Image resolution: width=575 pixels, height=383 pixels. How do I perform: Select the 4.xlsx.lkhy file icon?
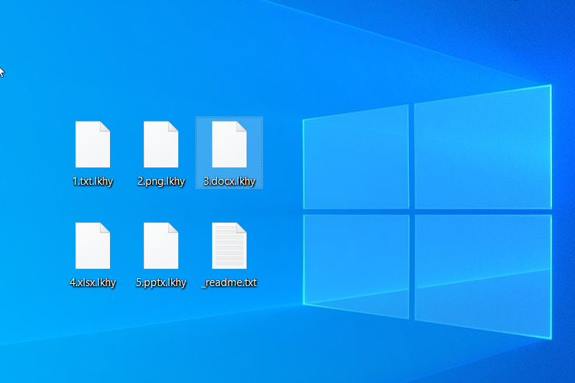(x=93, y=245)
